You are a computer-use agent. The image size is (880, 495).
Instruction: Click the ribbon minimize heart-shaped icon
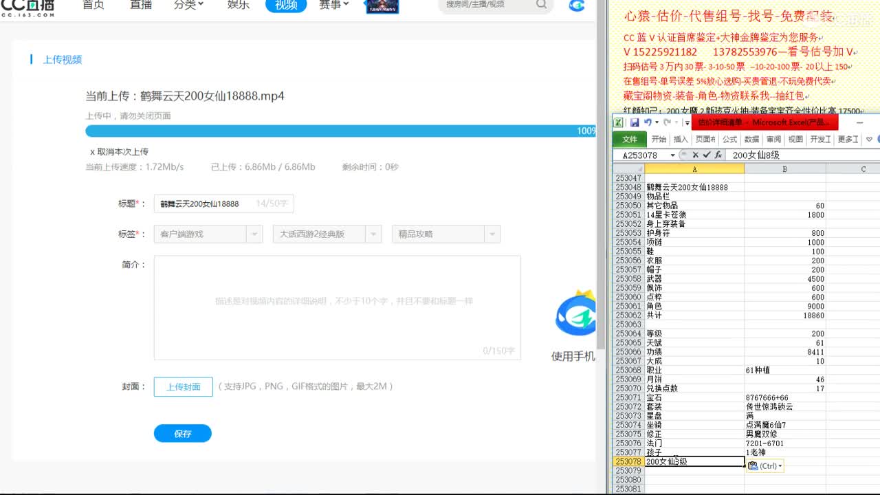[869, 139]
